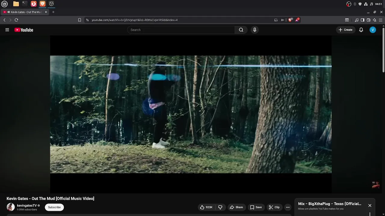Like the video (923K)
Screen dimensions: 385x216
[x=206, y=207]
